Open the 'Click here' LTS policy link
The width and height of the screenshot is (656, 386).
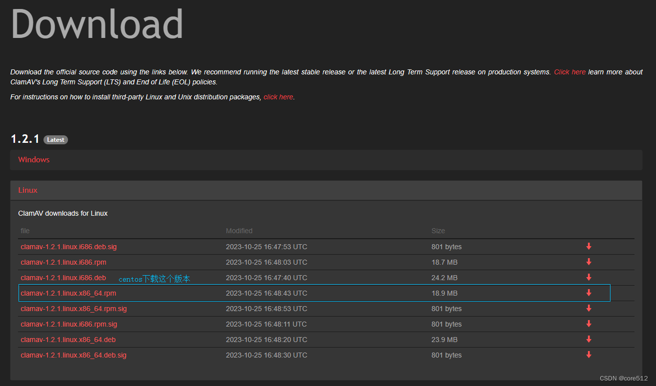point(569,72)
